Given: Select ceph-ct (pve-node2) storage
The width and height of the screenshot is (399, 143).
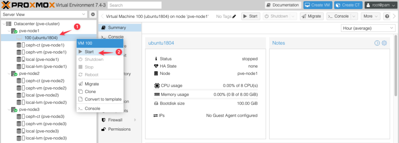Looking at the screenshot, I should click(45, 81).
